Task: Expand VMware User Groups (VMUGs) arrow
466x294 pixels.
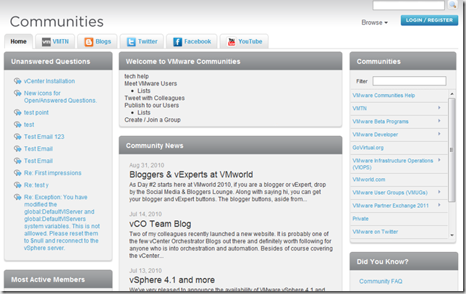Action: (x=439, y=192)
